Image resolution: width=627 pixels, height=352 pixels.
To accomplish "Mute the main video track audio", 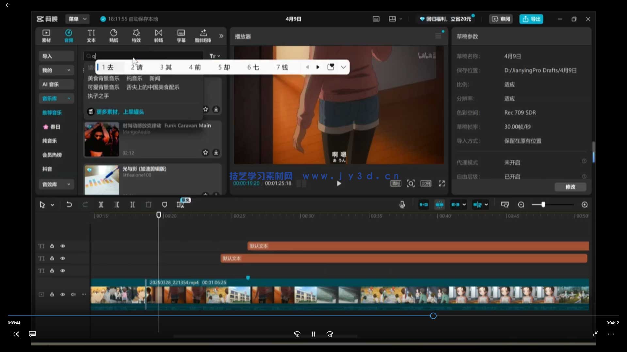I will (73, 294).
